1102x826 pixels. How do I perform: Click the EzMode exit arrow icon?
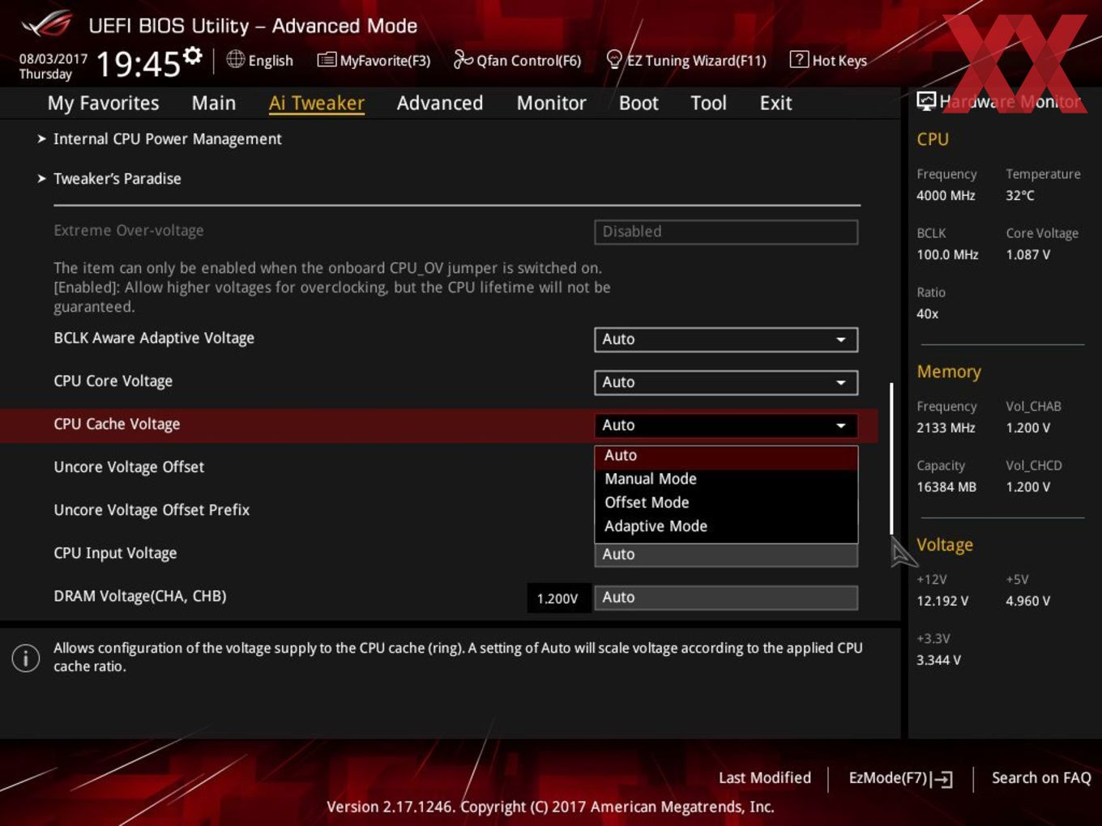pyautogui.click(x=942, y=779)
